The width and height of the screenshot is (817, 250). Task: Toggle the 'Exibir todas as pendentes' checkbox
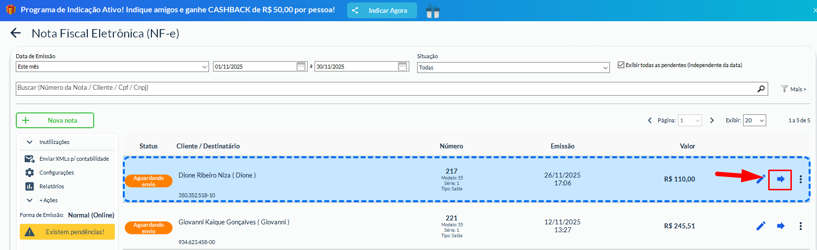621,65
